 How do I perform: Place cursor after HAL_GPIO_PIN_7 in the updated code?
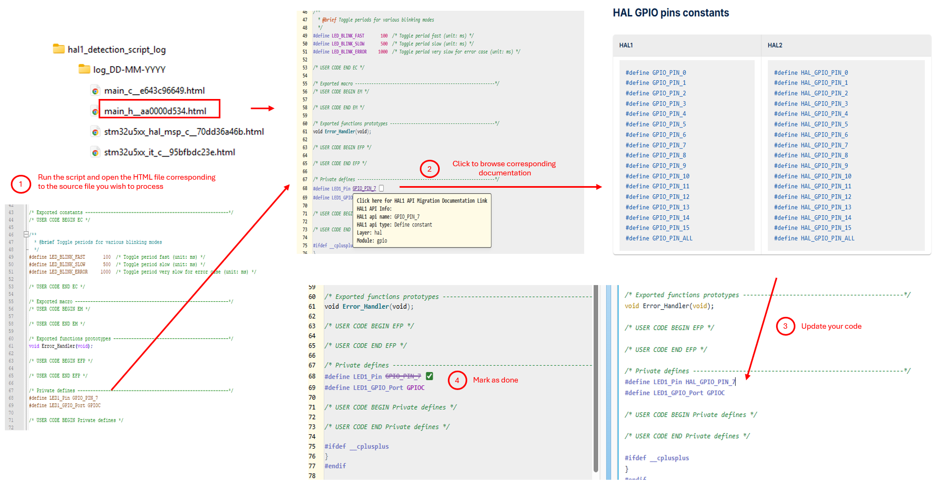pyautogui.click(x=735, y=382)
